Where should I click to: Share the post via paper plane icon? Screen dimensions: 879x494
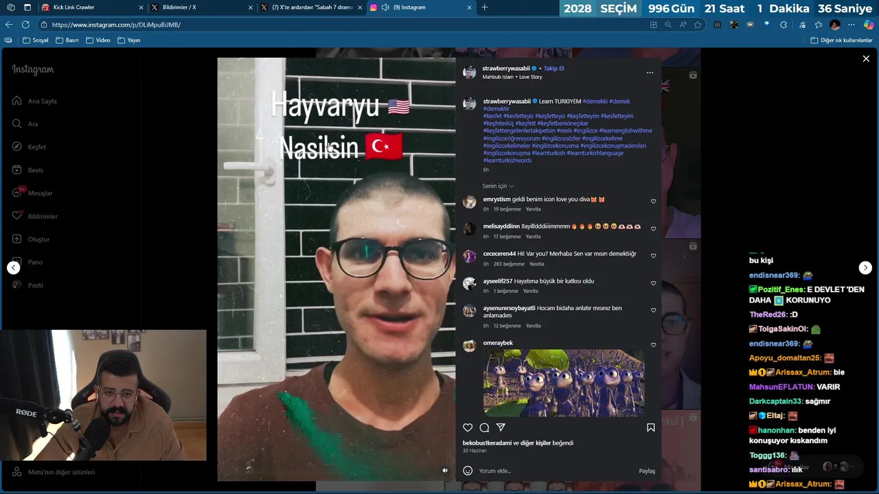[x=501, y=427]
